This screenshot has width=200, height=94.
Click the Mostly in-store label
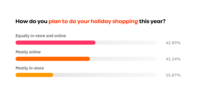click(30, 68)
